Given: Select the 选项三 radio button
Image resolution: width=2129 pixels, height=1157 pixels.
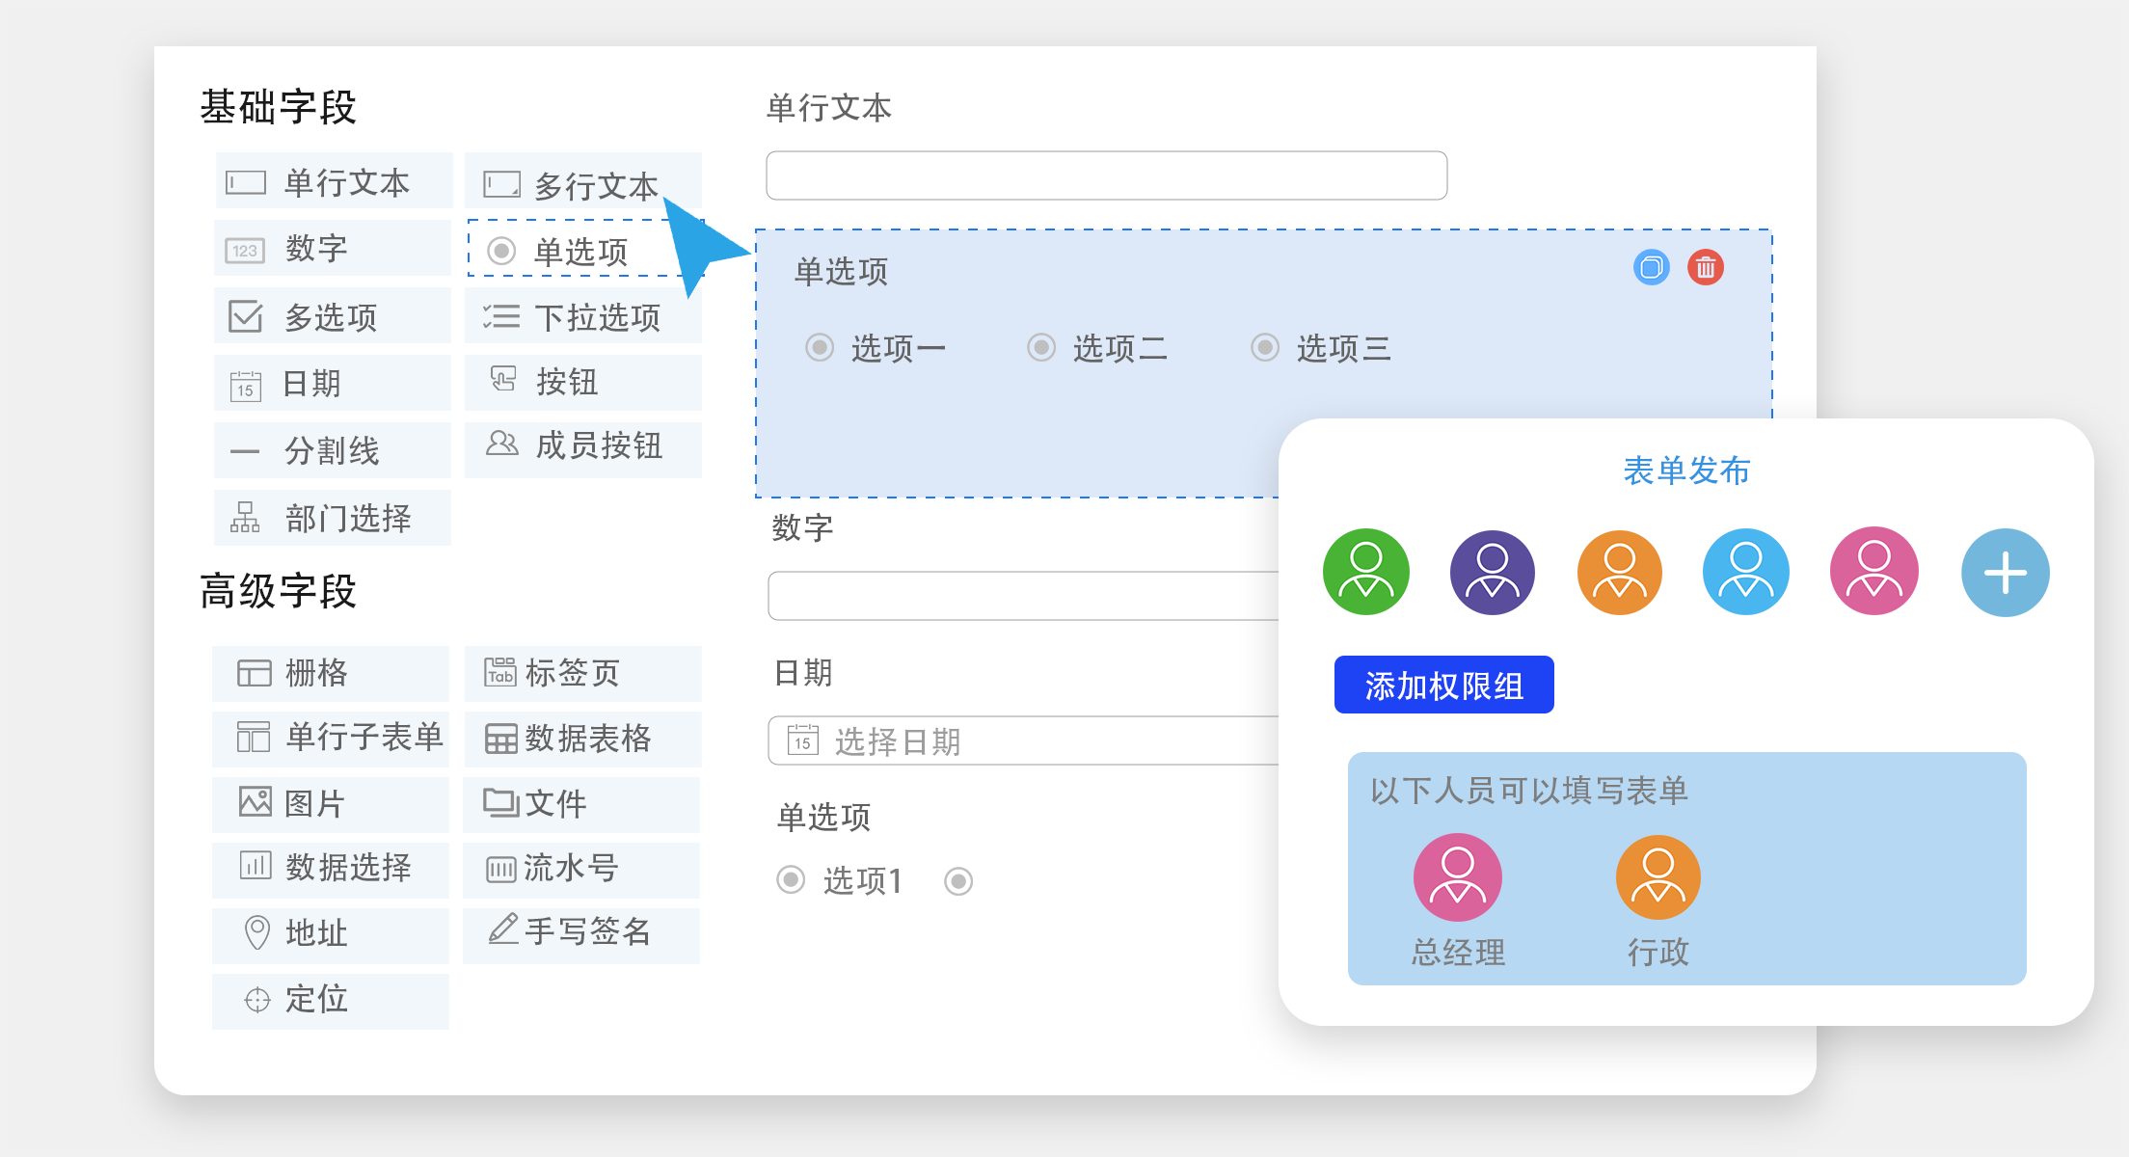Looking at the screenshot, I should tap(1265, 347).
